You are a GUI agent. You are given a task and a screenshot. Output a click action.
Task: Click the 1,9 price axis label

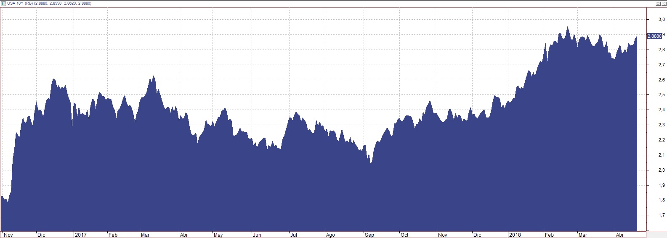tap(662, 185)
